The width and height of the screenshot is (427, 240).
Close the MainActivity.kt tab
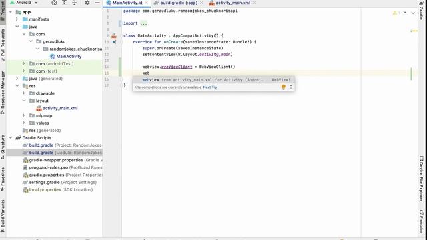click(147, 3)
